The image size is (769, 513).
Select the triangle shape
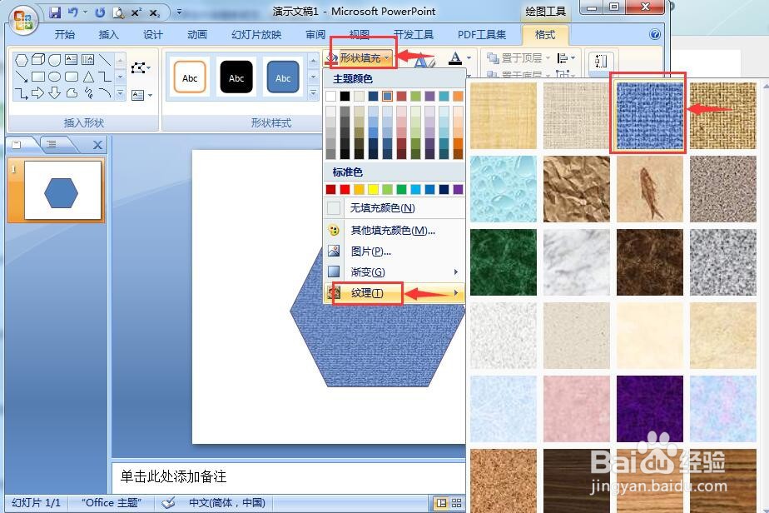point(88,77)
